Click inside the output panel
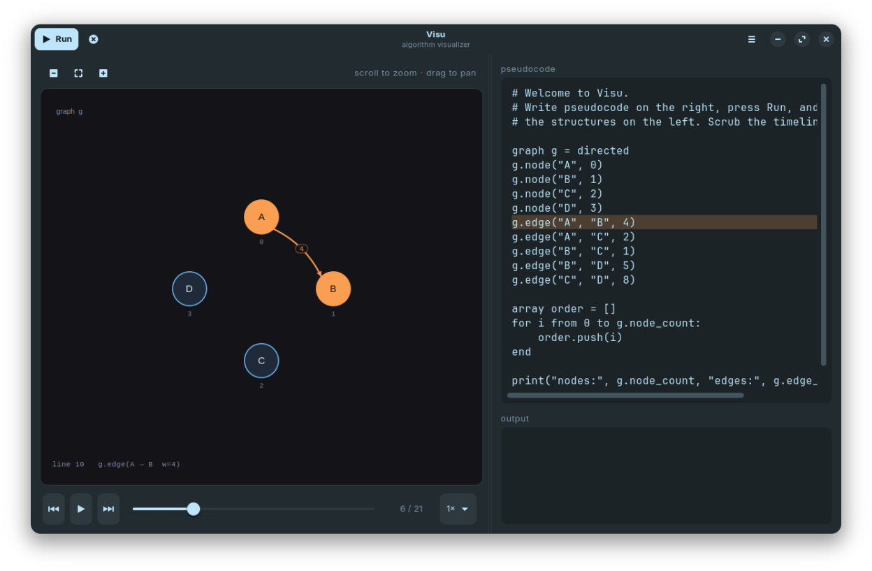The image size is (872, 571). 666,475
